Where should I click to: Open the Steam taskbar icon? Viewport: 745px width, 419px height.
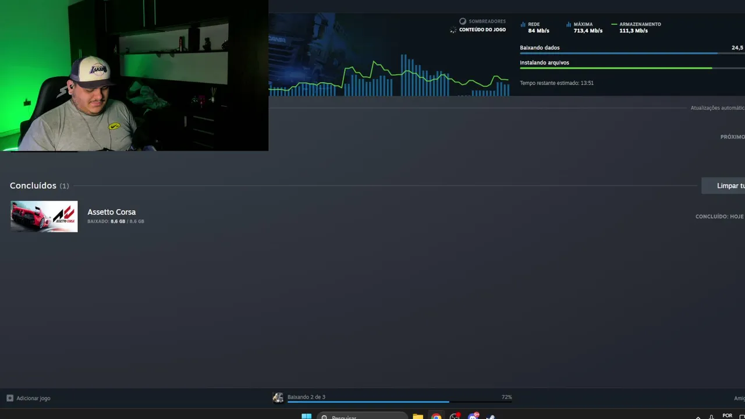(491, 416)
